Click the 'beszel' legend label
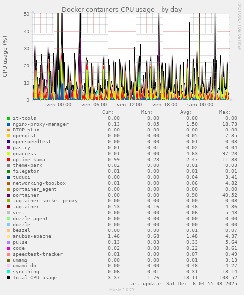The height and width of the screenshot is (295, 244). point(22,230)
